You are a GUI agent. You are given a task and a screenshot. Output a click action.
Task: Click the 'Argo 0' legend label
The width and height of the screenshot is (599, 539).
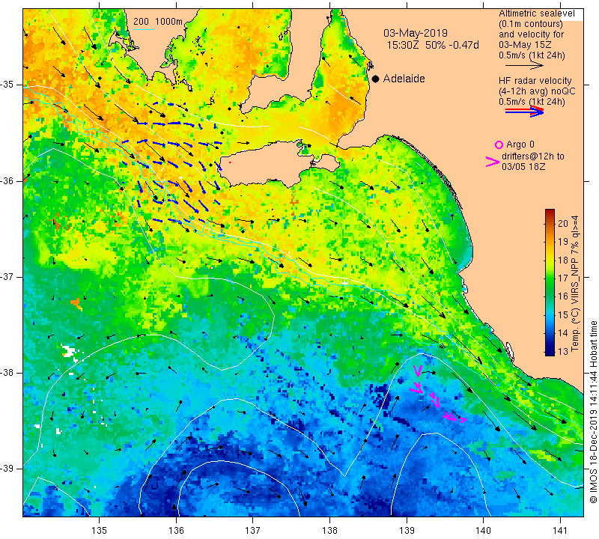(x=520, y=144)
